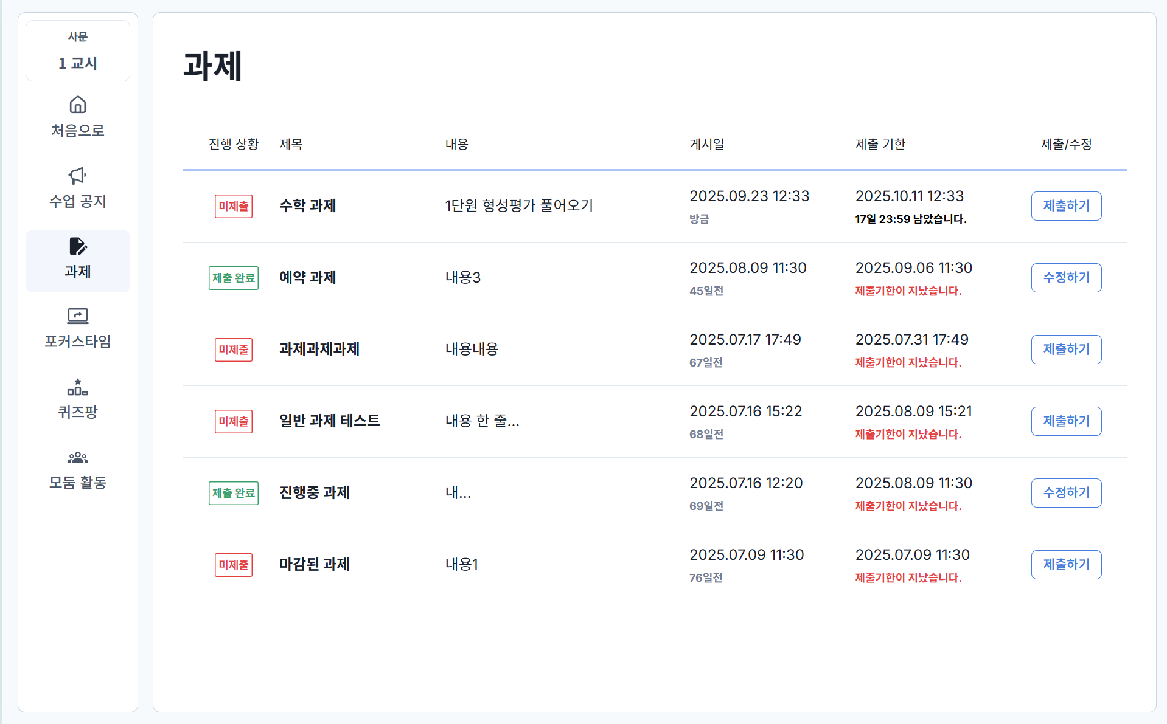1167x724 pixels.
Task: Select the 1 교시 class period card
Action: pos(78,51)
